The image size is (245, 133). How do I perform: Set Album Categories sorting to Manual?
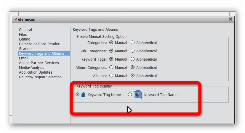point(111,67)
